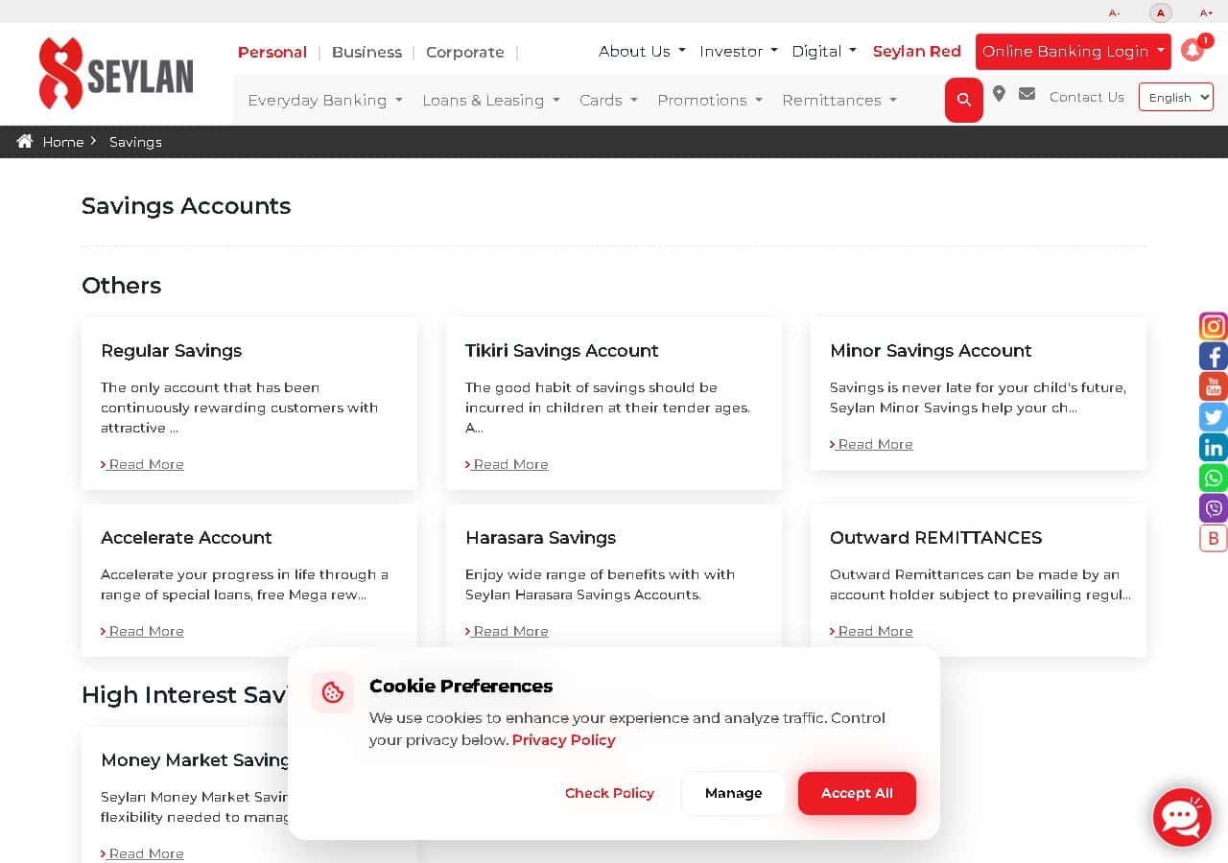Click the Others section heading
1228x863 pixels.
(x=121, y=286)
